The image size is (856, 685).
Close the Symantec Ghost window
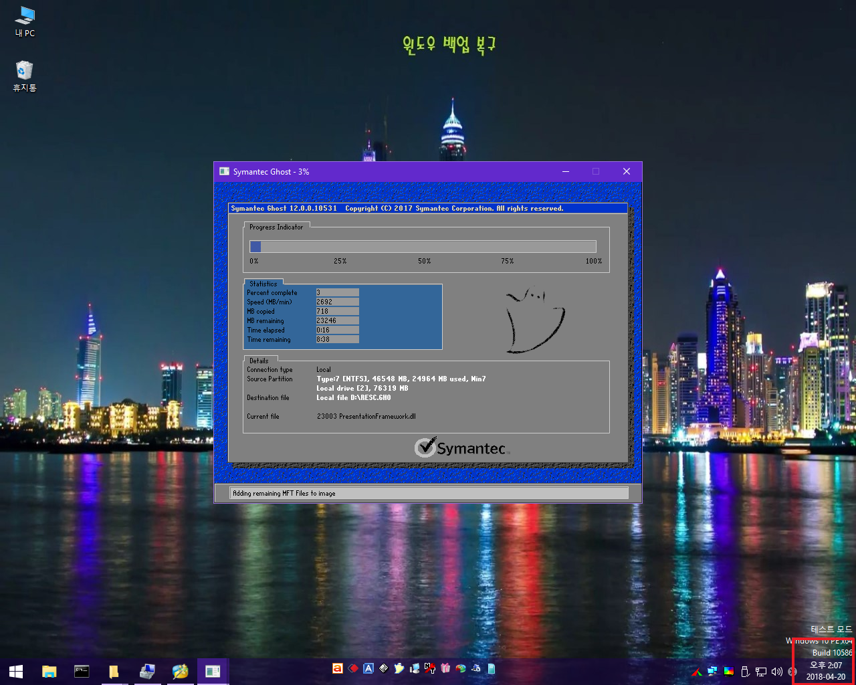[627, 172]
